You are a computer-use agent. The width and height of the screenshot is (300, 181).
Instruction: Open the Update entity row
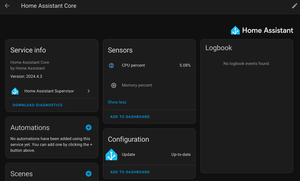(129, 155)
